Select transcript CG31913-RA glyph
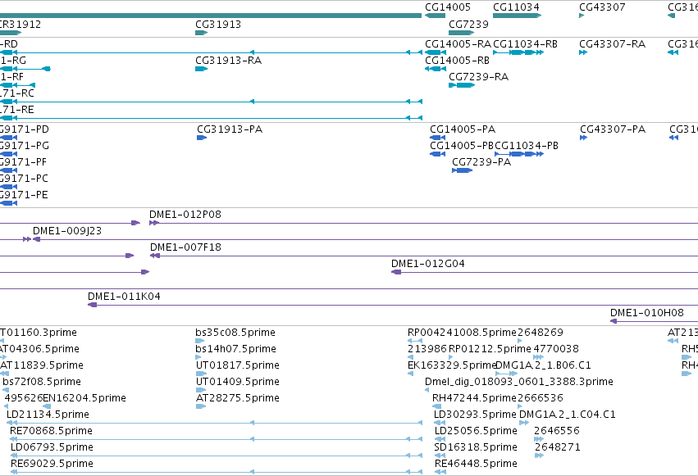 (201, 69)
